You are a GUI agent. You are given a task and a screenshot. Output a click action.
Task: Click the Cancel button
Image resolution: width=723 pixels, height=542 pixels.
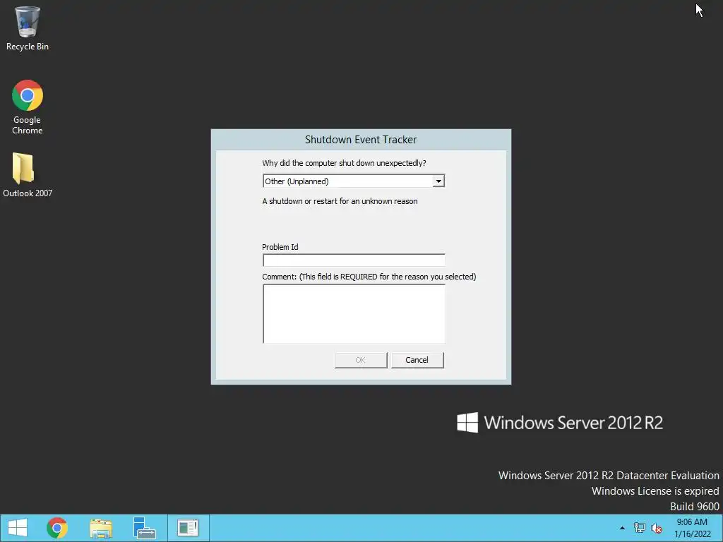pos(417,360)
